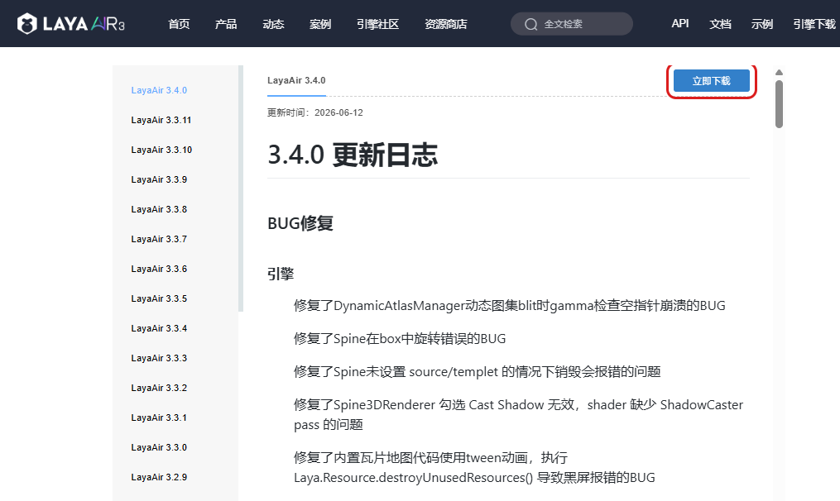The height and width of the screenshot is (501, 840).
Task: Open the 示例 link
Action: (x=761, y=24)
